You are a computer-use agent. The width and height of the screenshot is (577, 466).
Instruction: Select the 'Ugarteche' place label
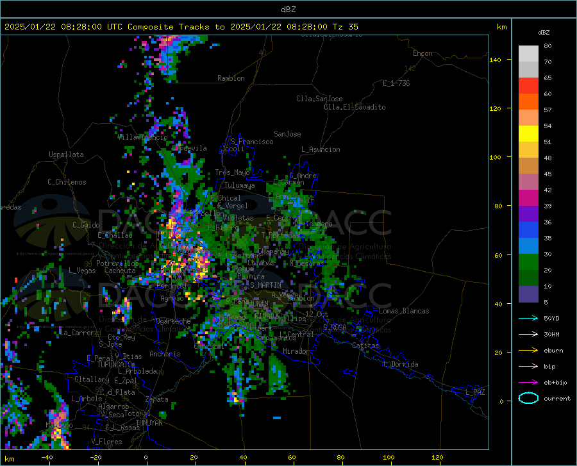(173, 321)
